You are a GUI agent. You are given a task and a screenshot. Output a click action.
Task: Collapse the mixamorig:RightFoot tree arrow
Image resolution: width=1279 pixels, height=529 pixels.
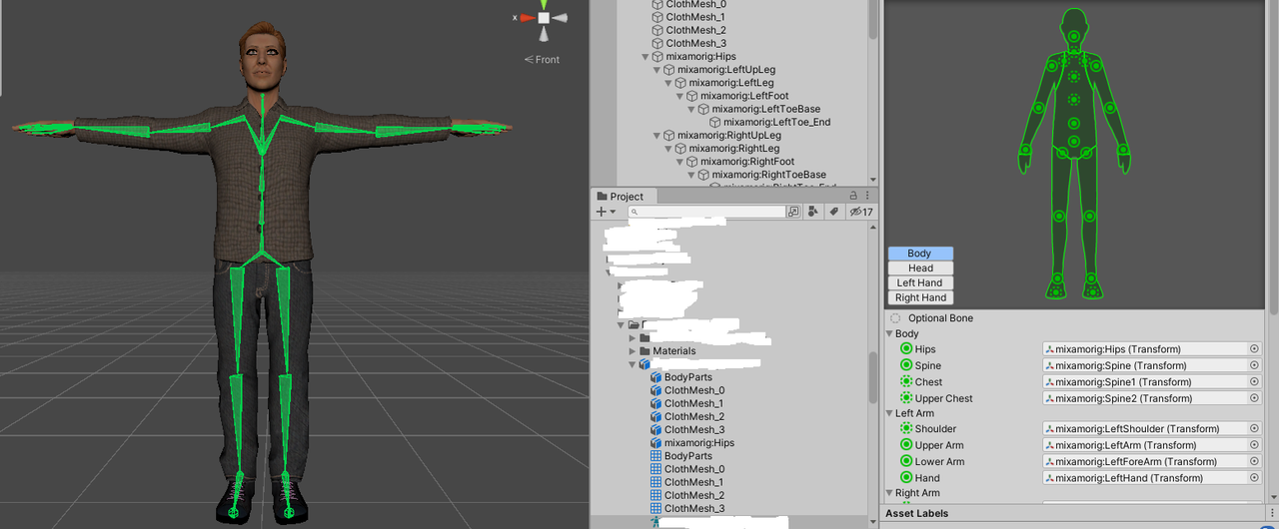click(679, 161)
